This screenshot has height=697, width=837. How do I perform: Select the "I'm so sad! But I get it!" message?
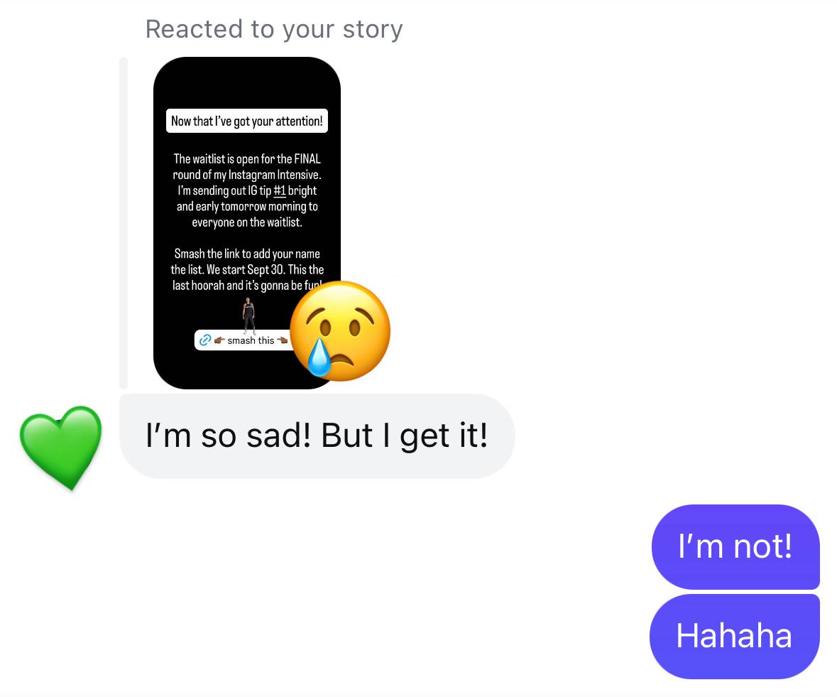tap(317, 436)
